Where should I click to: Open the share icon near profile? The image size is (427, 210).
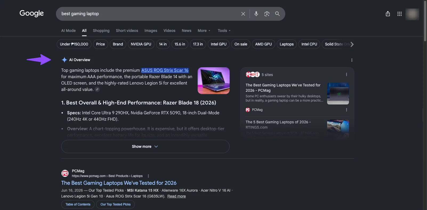(x=388, y=14)
